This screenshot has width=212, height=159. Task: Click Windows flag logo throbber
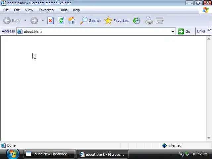coord(206,10)
